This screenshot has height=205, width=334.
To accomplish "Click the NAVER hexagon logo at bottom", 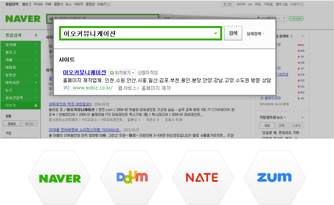I will click(x=60, y=178).
